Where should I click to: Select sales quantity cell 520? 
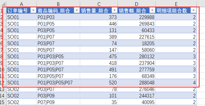pyautogui.click(x=99, y=83)
